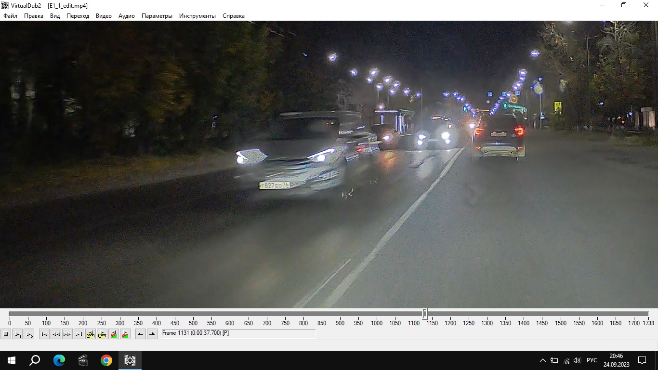658x370 pixels.
Task: Jump to the end of the video
Action: click(x=79, y=334)
